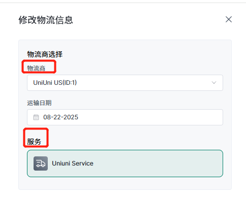Open the UniUni US(ID:1) carrier dropdown
The image size is (246, 198).
pyautogui.click(x=125, y=83)
